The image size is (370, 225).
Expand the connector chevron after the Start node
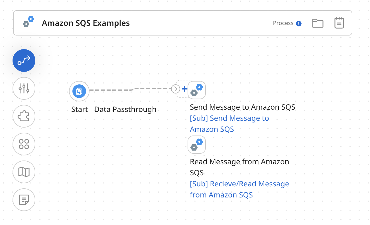176,89
